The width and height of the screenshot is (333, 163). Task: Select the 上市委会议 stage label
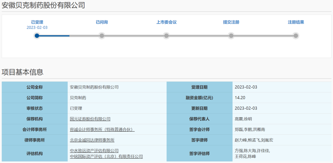click(166, 22)
